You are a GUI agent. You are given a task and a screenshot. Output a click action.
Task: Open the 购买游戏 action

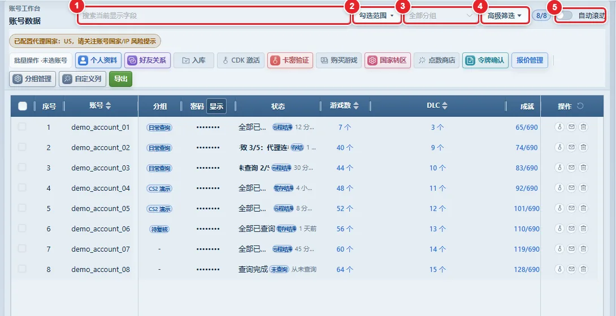(x=339, y=60)
